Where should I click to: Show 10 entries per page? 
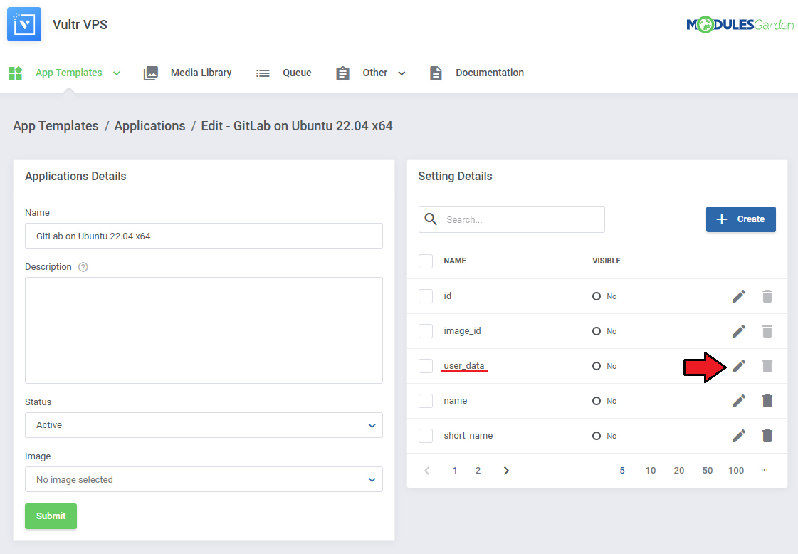tap(651, 471)
